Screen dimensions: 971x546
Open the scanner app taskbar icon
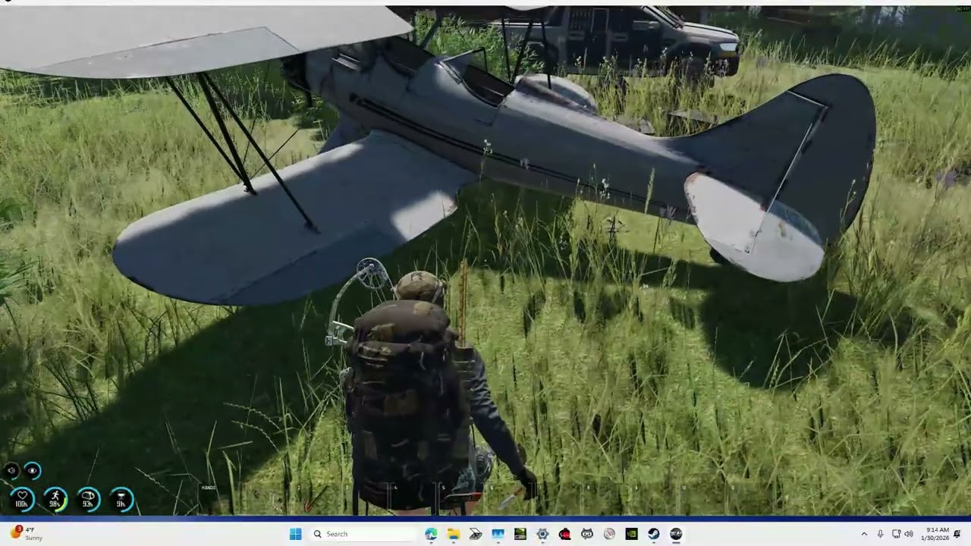click(x=476, y=534)
